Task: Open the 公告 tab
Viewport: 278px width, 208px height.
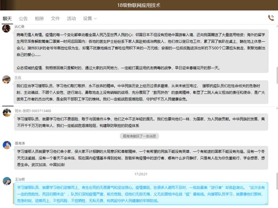Action: [x=23, y=18]
